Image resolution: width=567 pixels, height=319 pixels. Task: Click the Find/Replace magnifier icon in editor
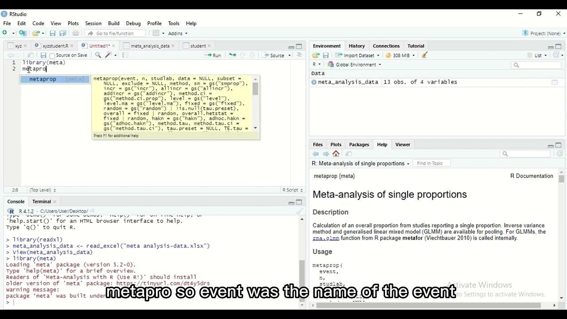[98, 55]
